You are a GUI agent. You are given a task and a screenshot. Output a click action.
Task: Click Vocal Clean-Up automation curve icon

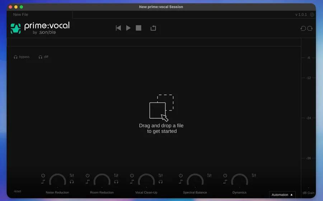[132, 182]
